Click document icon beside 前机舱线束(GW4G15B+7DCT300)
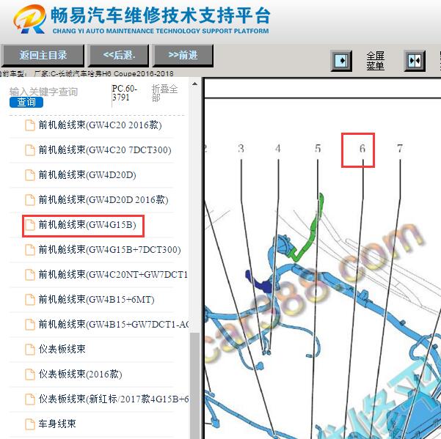 point(30,250)
